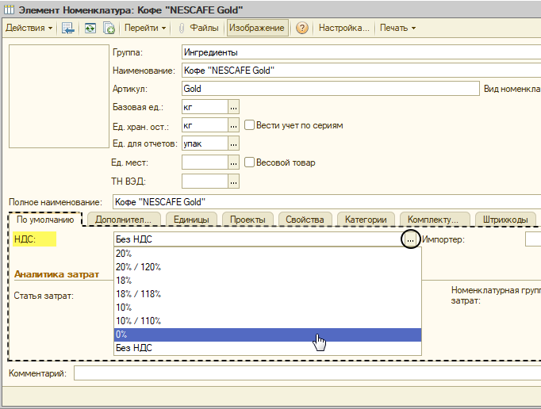Switch to the Свойства tab
This screenshot has height=409, width=541.
coord(305,220)
